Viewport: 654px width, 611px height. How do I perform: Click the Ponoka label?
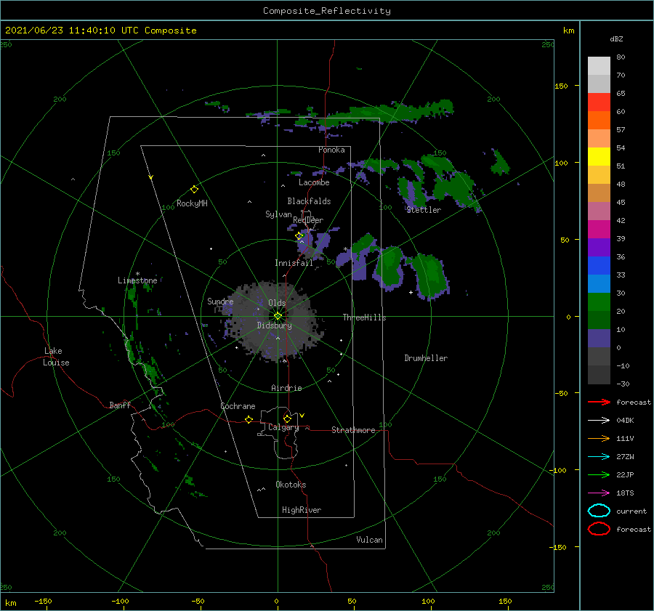[331, 150]
